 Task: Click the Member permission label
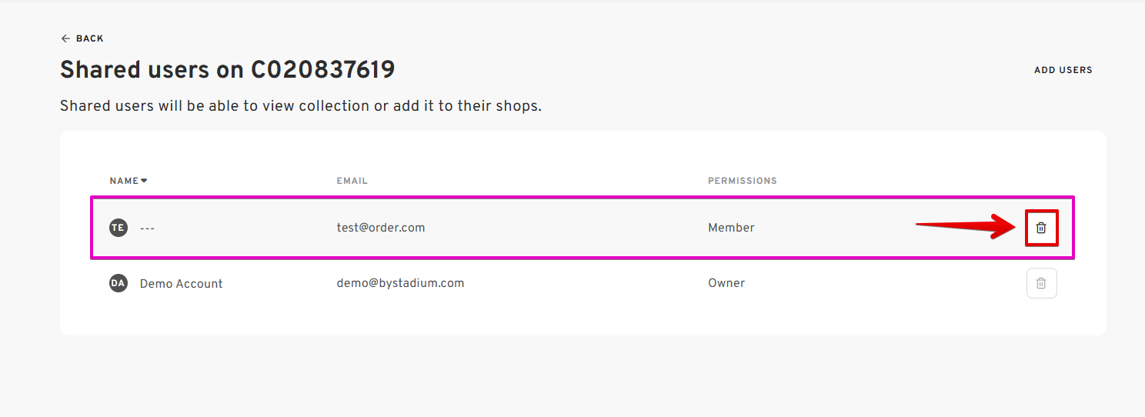pos(731,228)
